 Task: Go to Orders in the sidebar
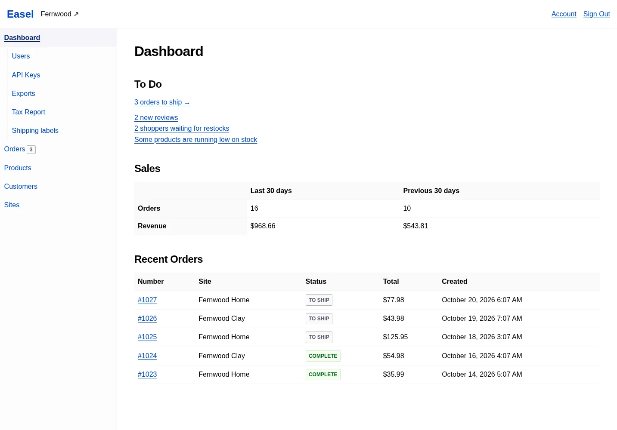15,149
